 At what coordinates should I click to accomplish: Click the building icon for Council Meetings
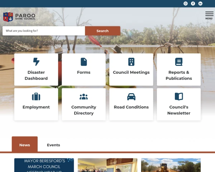[x=131, y=62]
